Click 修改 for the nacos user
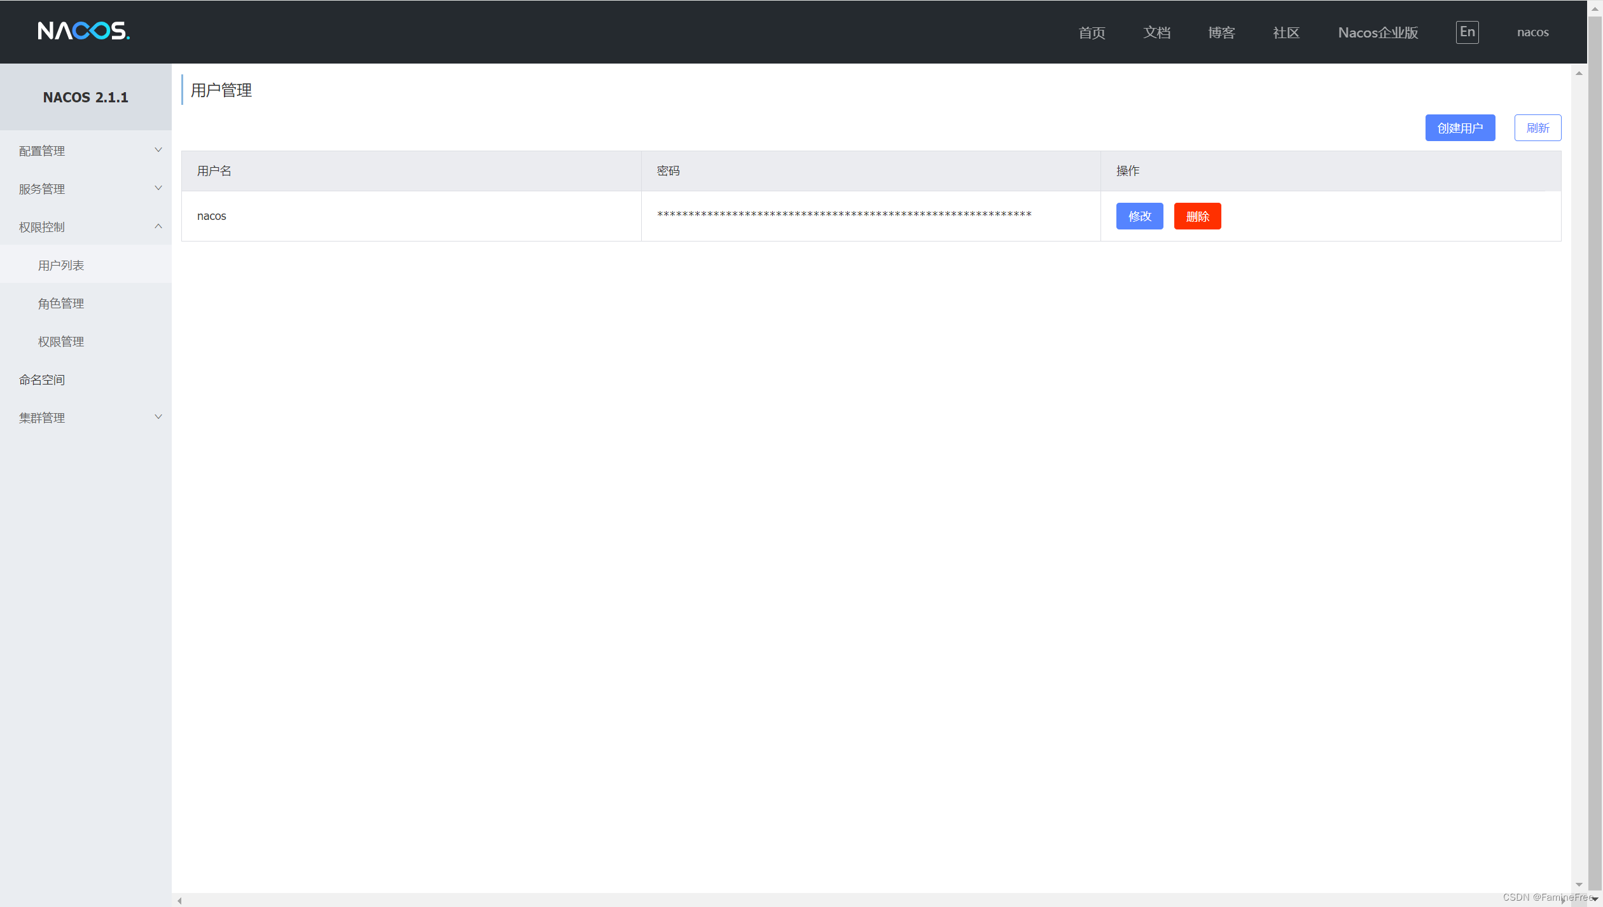 pos(1139,216)
